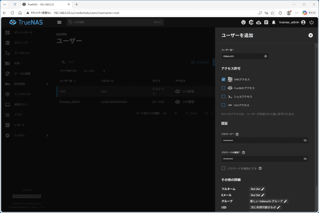Open the Storage sidebar item
Viewport: 319px width, 213px height.
[21, 43]
